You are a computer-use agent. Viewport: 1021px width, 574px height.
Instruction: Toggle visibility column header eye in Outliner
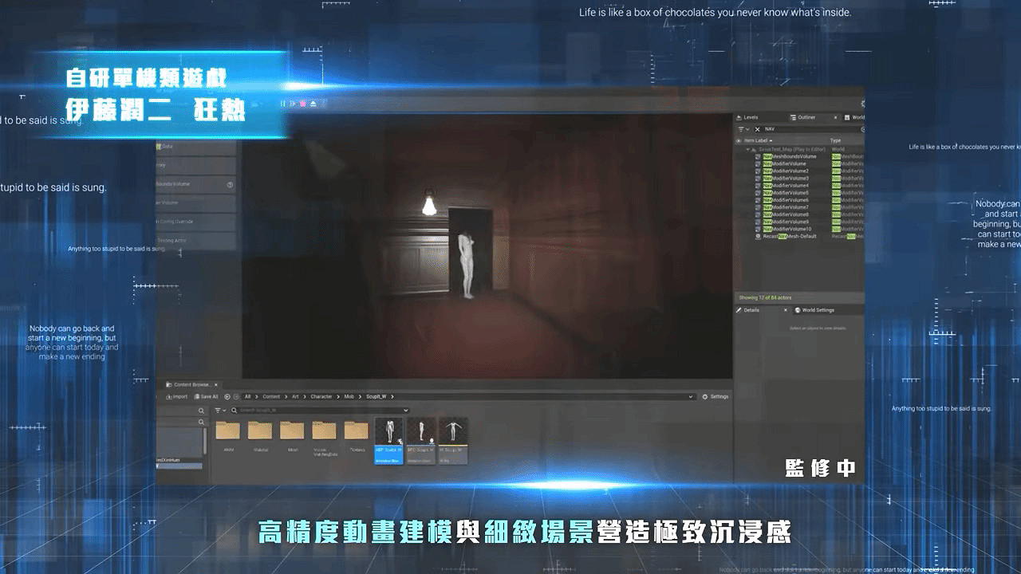pyautogui.click(x=739, y=141)
